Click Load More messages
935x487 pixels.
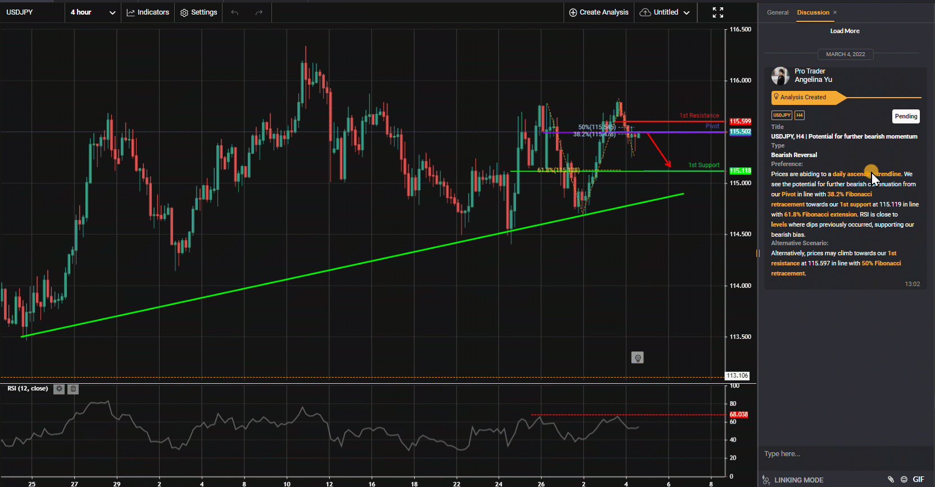point(845,31)
